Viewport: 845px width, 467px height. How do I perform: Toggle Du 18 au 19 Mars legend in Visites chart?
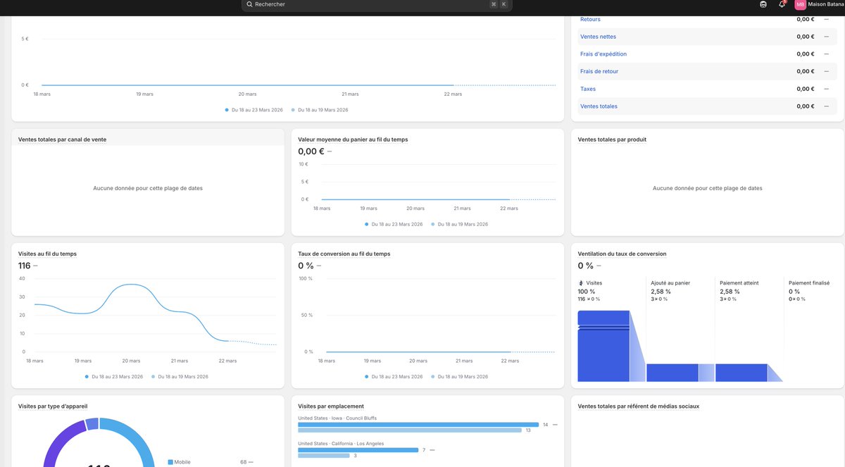[179, 377]
